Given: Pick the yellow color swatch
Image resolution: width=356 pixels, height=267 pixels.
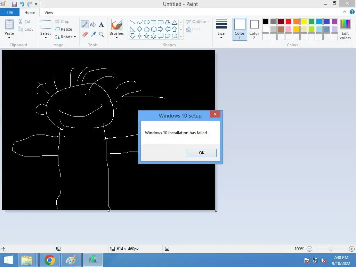Looking at the screenshot, I should coord(304,22).
